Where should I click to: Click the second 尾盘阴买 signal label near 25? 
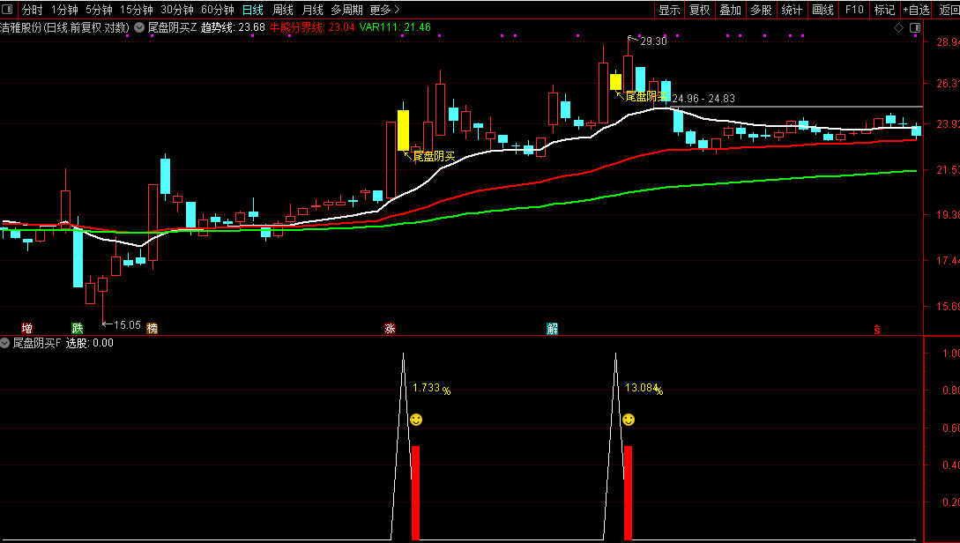tap(646, 97)
